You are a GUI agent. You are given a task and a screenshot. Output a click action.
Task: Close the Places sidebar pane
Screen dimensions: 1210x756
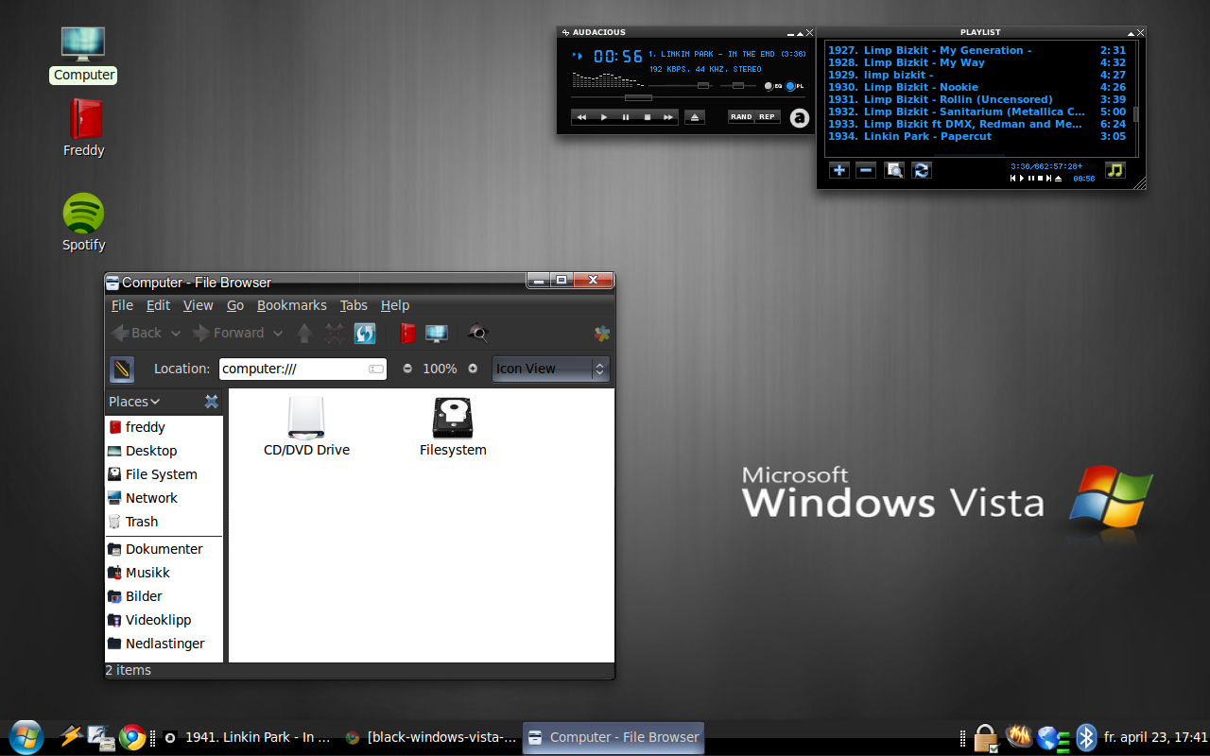[x=212, y=402]
